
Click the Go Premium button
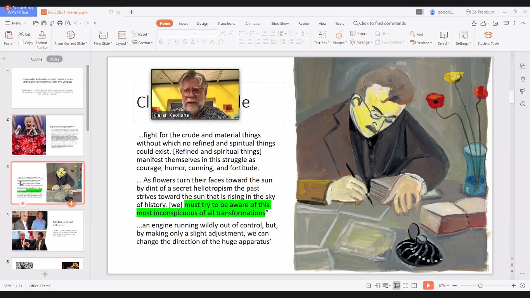pos(480,12)
